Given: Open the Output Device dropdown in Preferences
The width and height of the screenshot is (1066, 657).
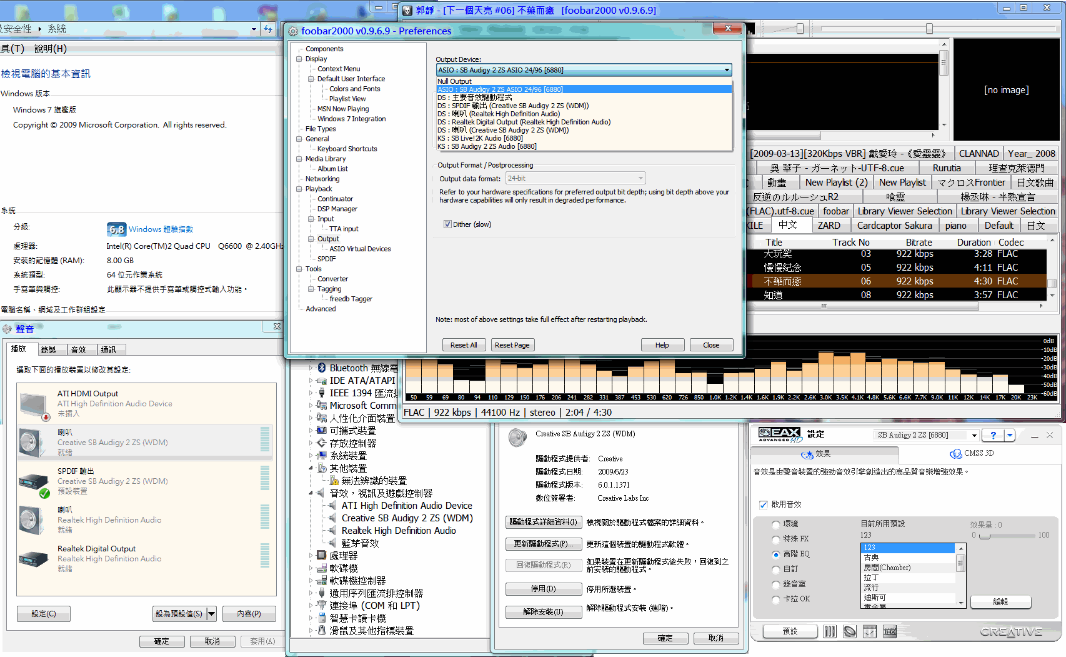Looking at the screenshot, I should pyautogui.click(x=584, y=70).
